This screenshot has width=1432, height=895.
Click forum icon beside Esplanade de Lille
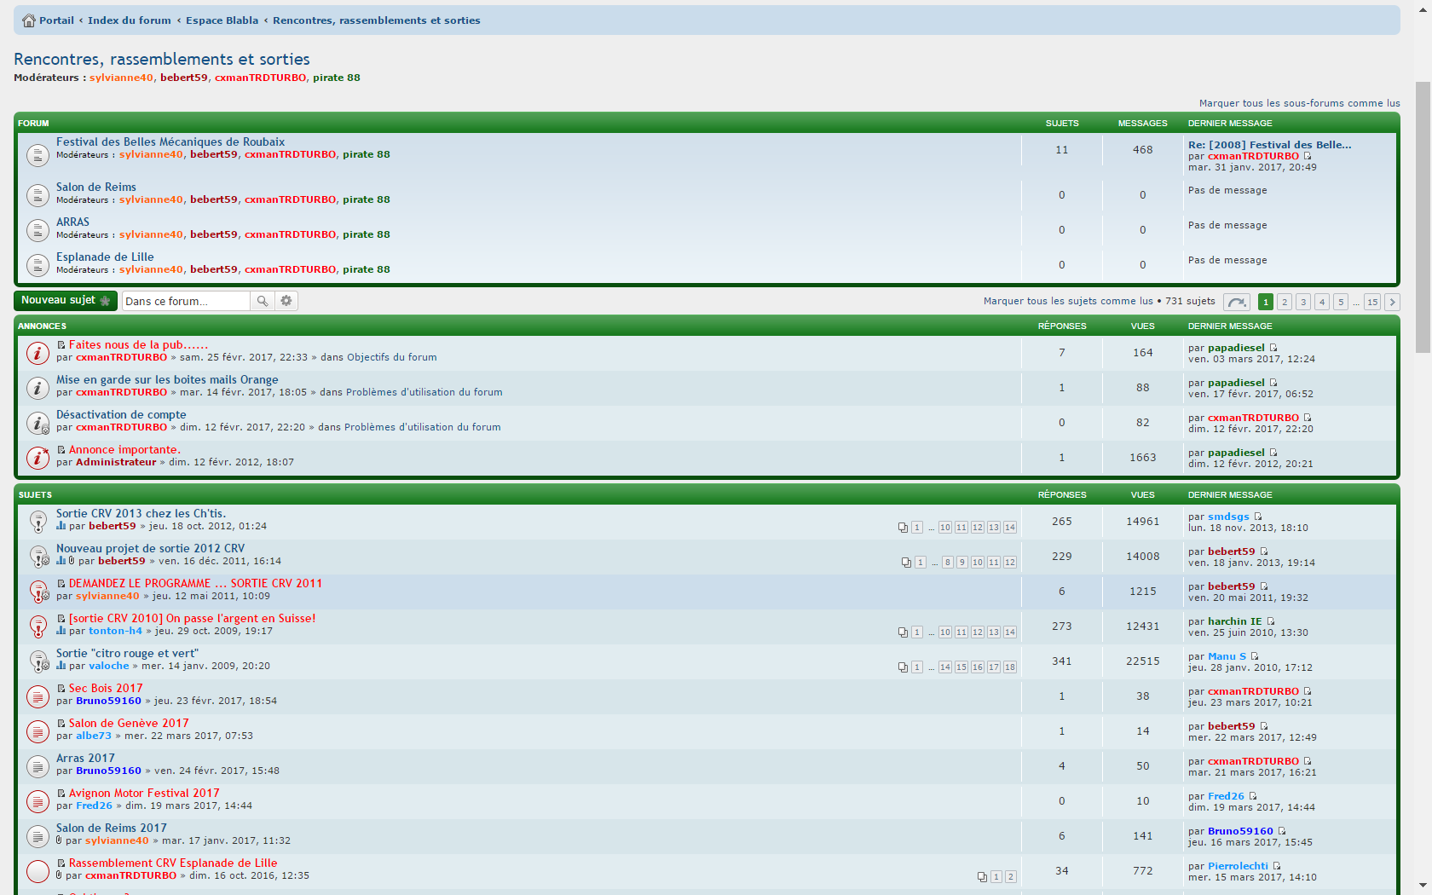click(38, 265)
